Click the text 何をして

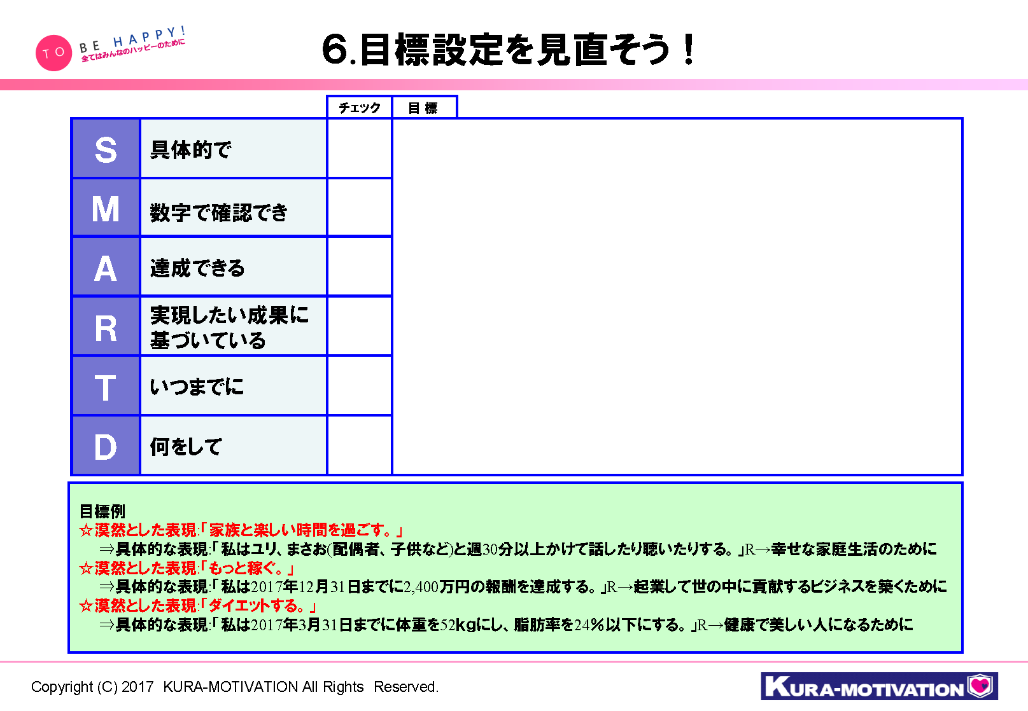click(x=186, y=446)
